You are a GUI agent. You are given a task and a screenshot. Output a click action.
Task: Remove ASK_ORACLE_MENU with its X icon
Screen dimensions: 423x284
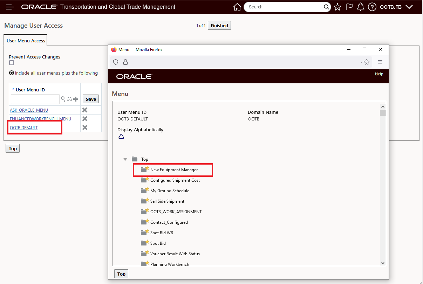click(x=85, y=110)
